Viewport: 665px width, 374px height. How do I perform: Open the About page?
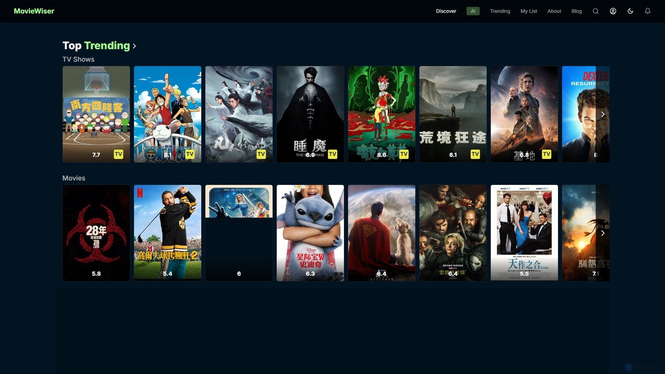(554, 11)
